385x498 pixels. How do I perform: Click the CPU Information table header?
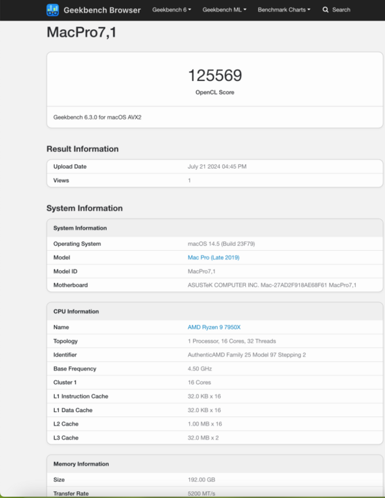[x=215, y=312]
